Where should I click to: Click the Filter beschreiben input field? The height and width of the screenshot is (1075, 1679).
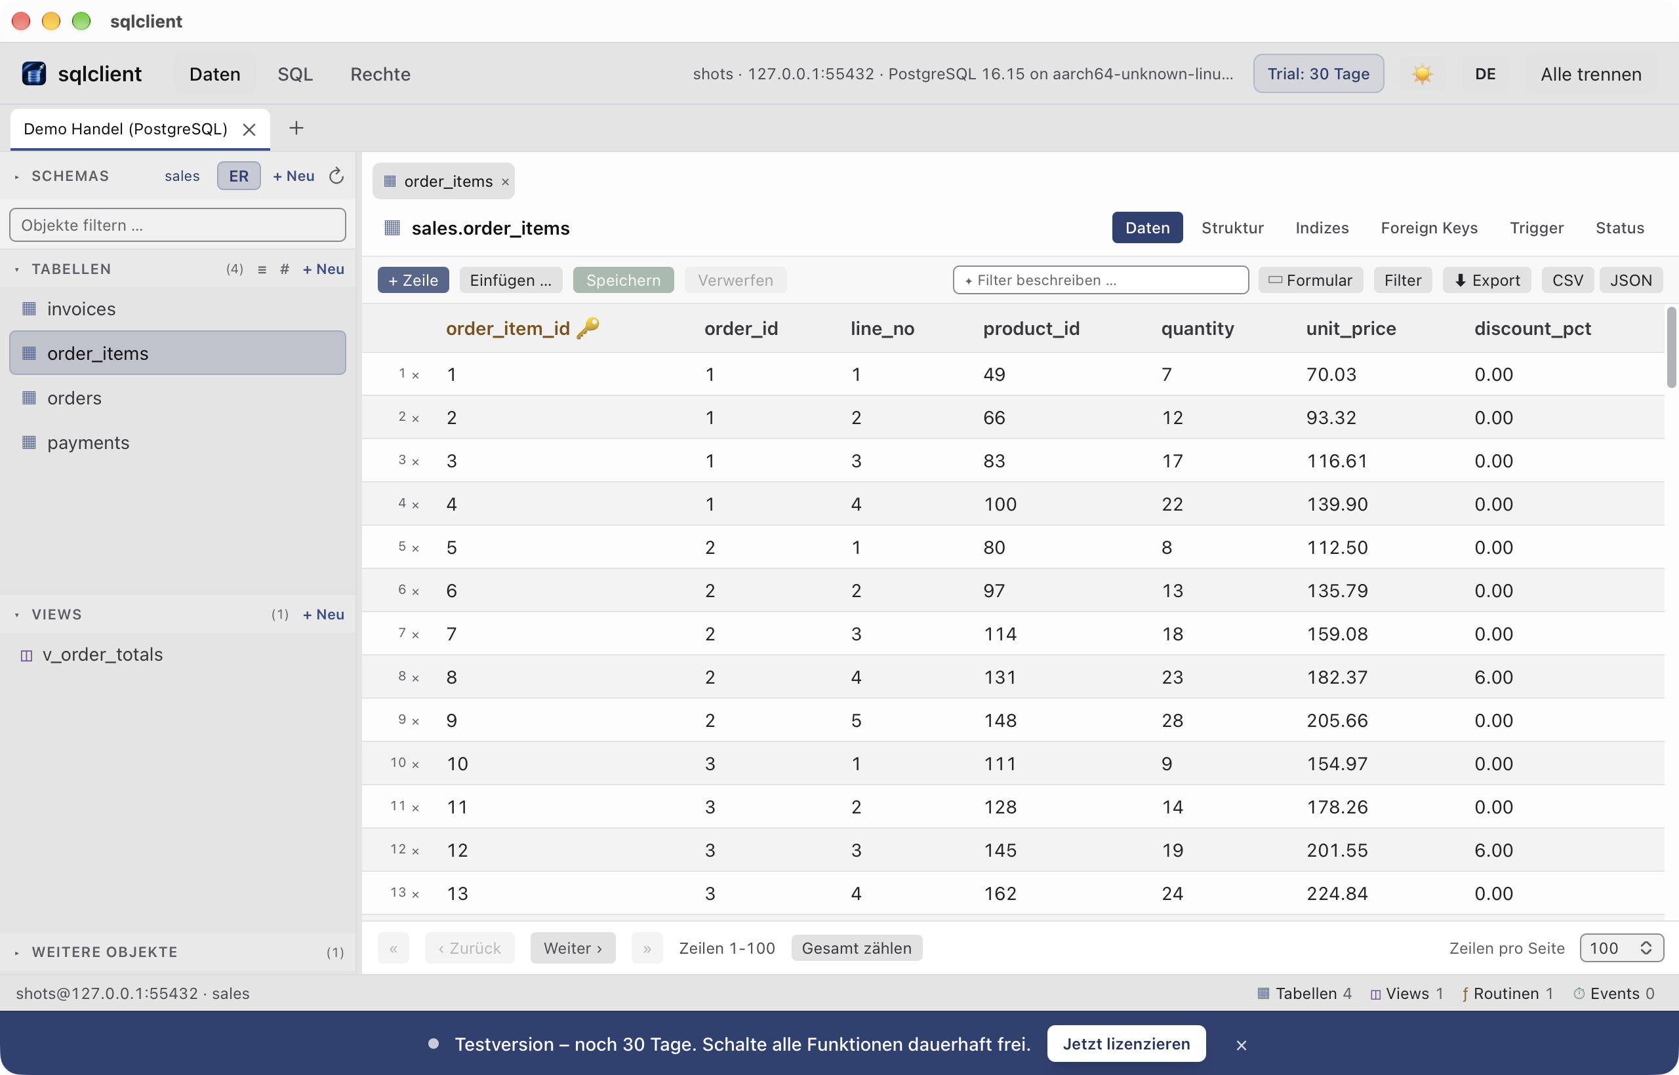1101,280
